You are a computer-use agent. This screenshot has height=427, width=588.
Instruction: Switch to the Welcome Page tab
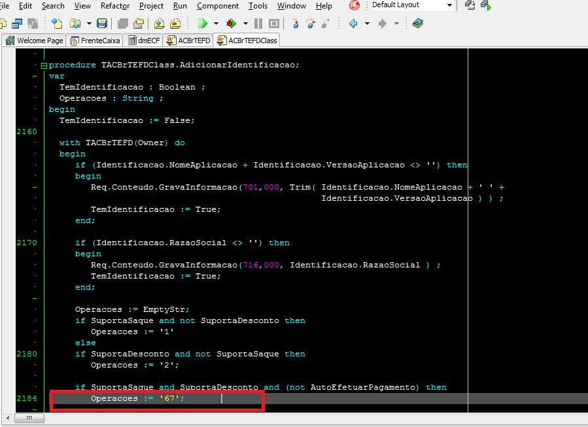pyautogui.click(x=34, y=41)
